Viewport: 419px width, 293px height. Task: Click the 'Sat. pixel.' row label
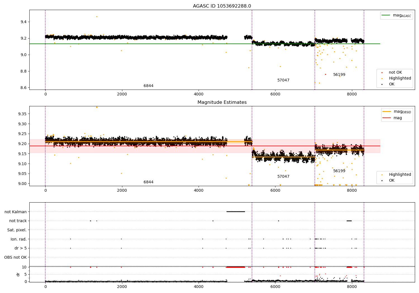click(x=17, y=230)
